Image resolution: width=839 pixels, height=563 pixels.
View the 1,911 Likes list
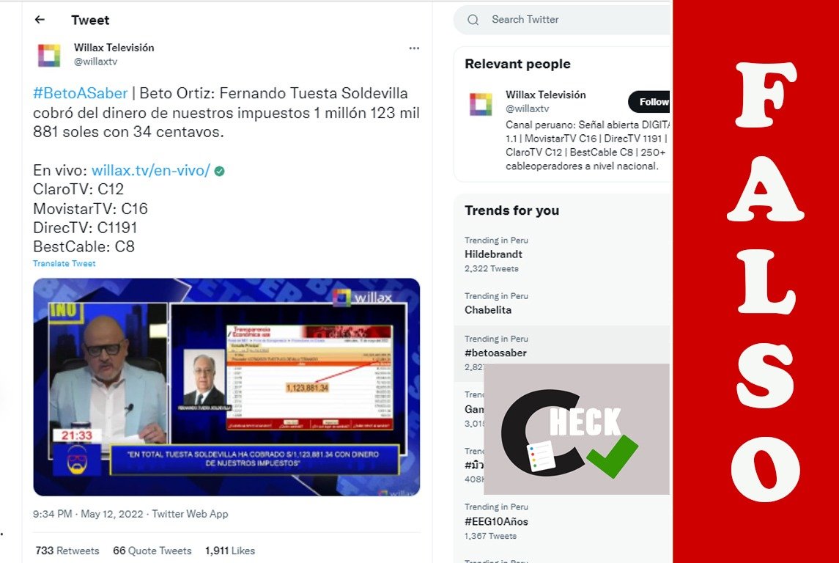coord(230,551)
